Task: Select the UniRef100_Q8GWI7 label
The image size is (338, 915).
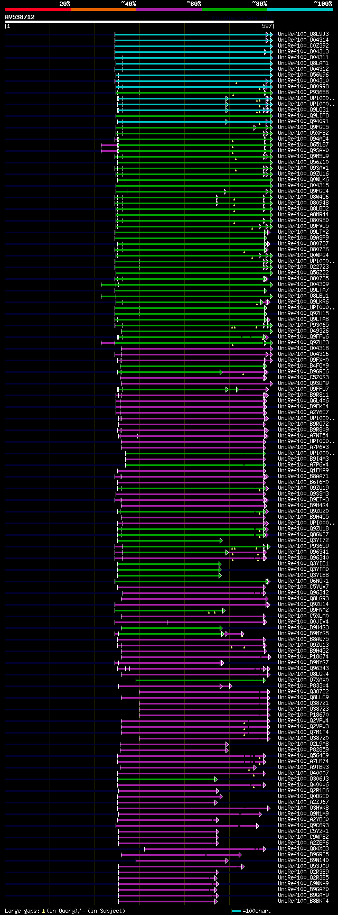Action: click(303, 534)
